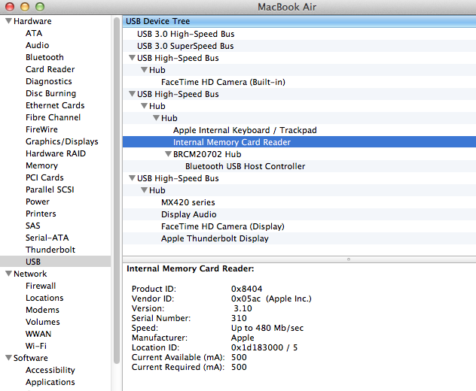
Task: Click the Speed value Up to 480 Mb/sec
Action: (x=267, y=328)
